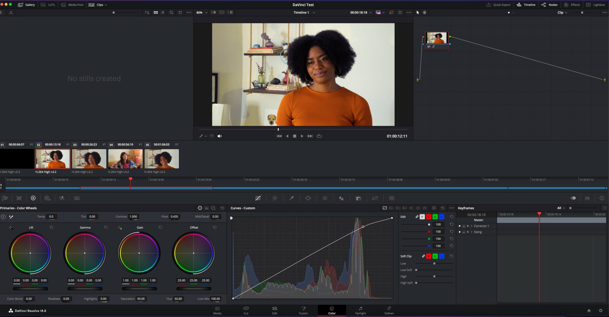The width and height of the screenshot is (609, 317).
Task: Toggle the Y luminance curve channel
Action: (422, 217)
